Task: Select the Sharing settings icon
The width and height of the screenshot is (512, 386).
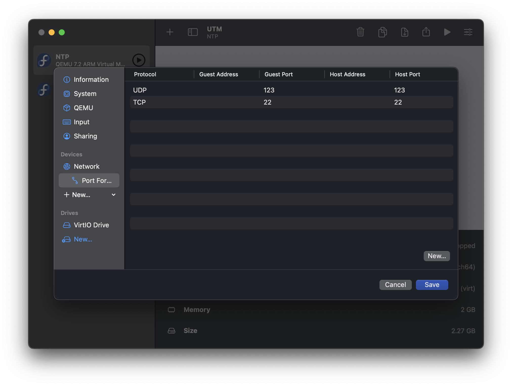Action: tap(66, 135)
